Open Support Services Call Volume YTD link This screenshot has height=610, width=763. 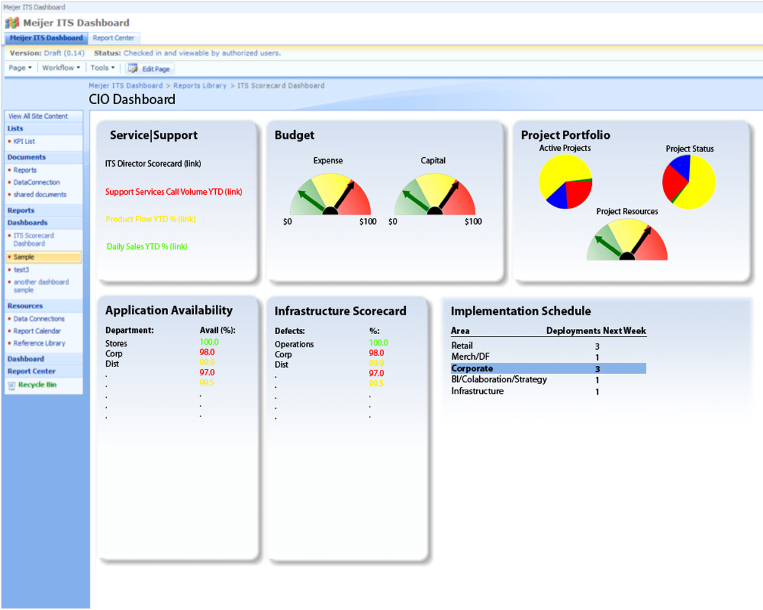[x=173, y=192]
